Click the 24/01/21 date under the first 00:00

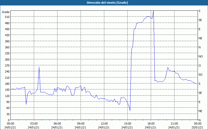pos(10,127)
